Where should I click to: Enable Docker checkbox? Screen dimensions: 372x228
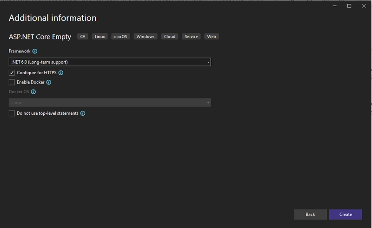coord(12,82)
